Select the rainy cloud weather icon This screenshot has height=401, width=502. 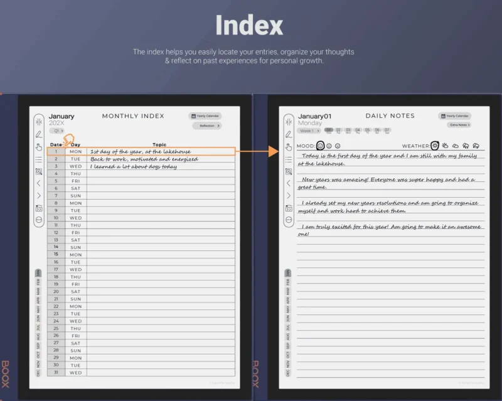coord(466,146)
